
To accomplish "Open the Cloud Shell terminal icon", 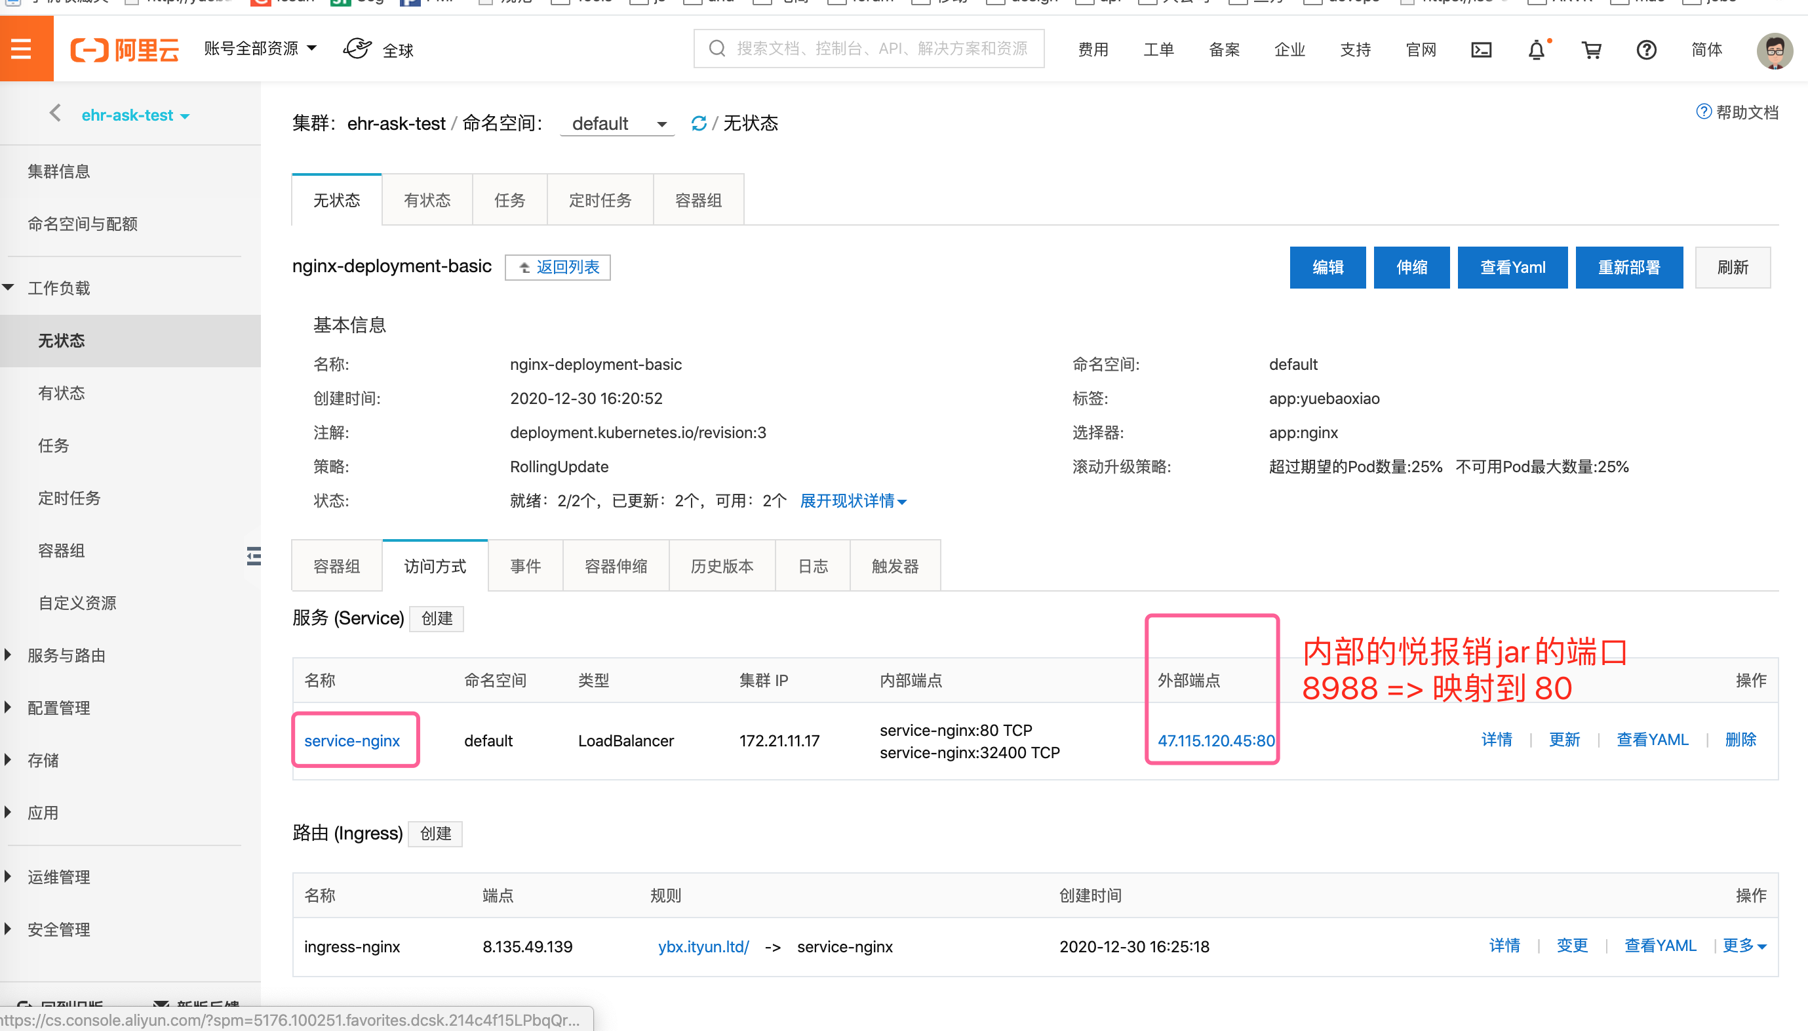I will [1480, 50].
